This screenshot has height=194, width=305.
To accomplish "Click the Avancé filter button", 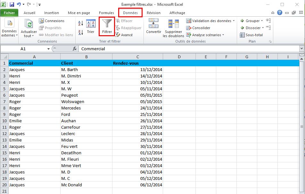I will point(124,35).
